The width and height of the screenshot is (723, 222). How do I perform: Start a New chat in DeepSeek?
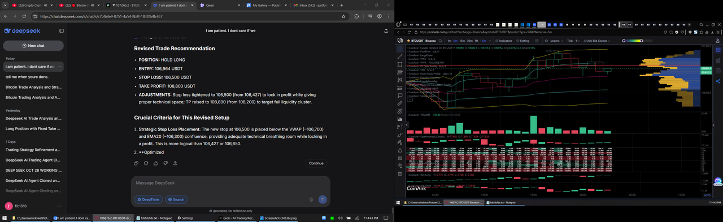pyautogui.click(x=33, y=45)
